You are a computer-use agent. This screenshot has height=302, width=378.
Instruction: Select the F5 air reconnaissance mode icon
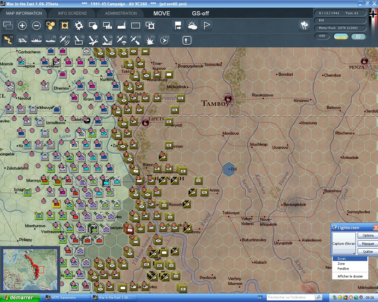click(65, 40)
